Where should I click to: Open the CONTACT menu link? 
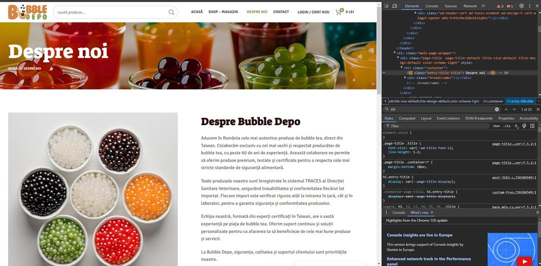pos(281,12)
